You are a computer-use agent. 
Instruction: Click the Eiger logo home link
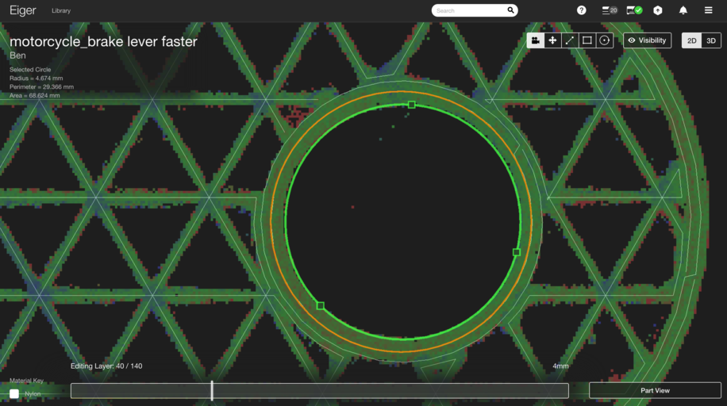[x=22, y=10]
